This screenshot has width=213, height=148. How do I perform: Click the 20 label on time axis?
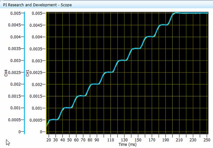[49, 140]
